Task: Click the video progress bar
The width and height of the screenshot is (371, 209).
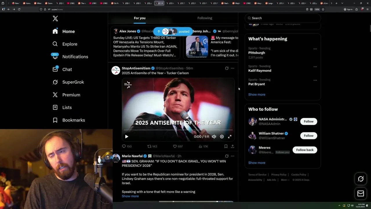Action: pos(178,130)
